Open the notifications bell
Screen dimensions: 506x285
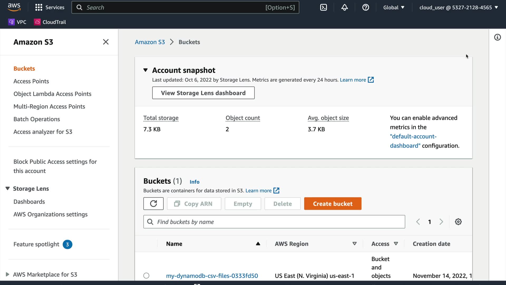coord(344,7)
